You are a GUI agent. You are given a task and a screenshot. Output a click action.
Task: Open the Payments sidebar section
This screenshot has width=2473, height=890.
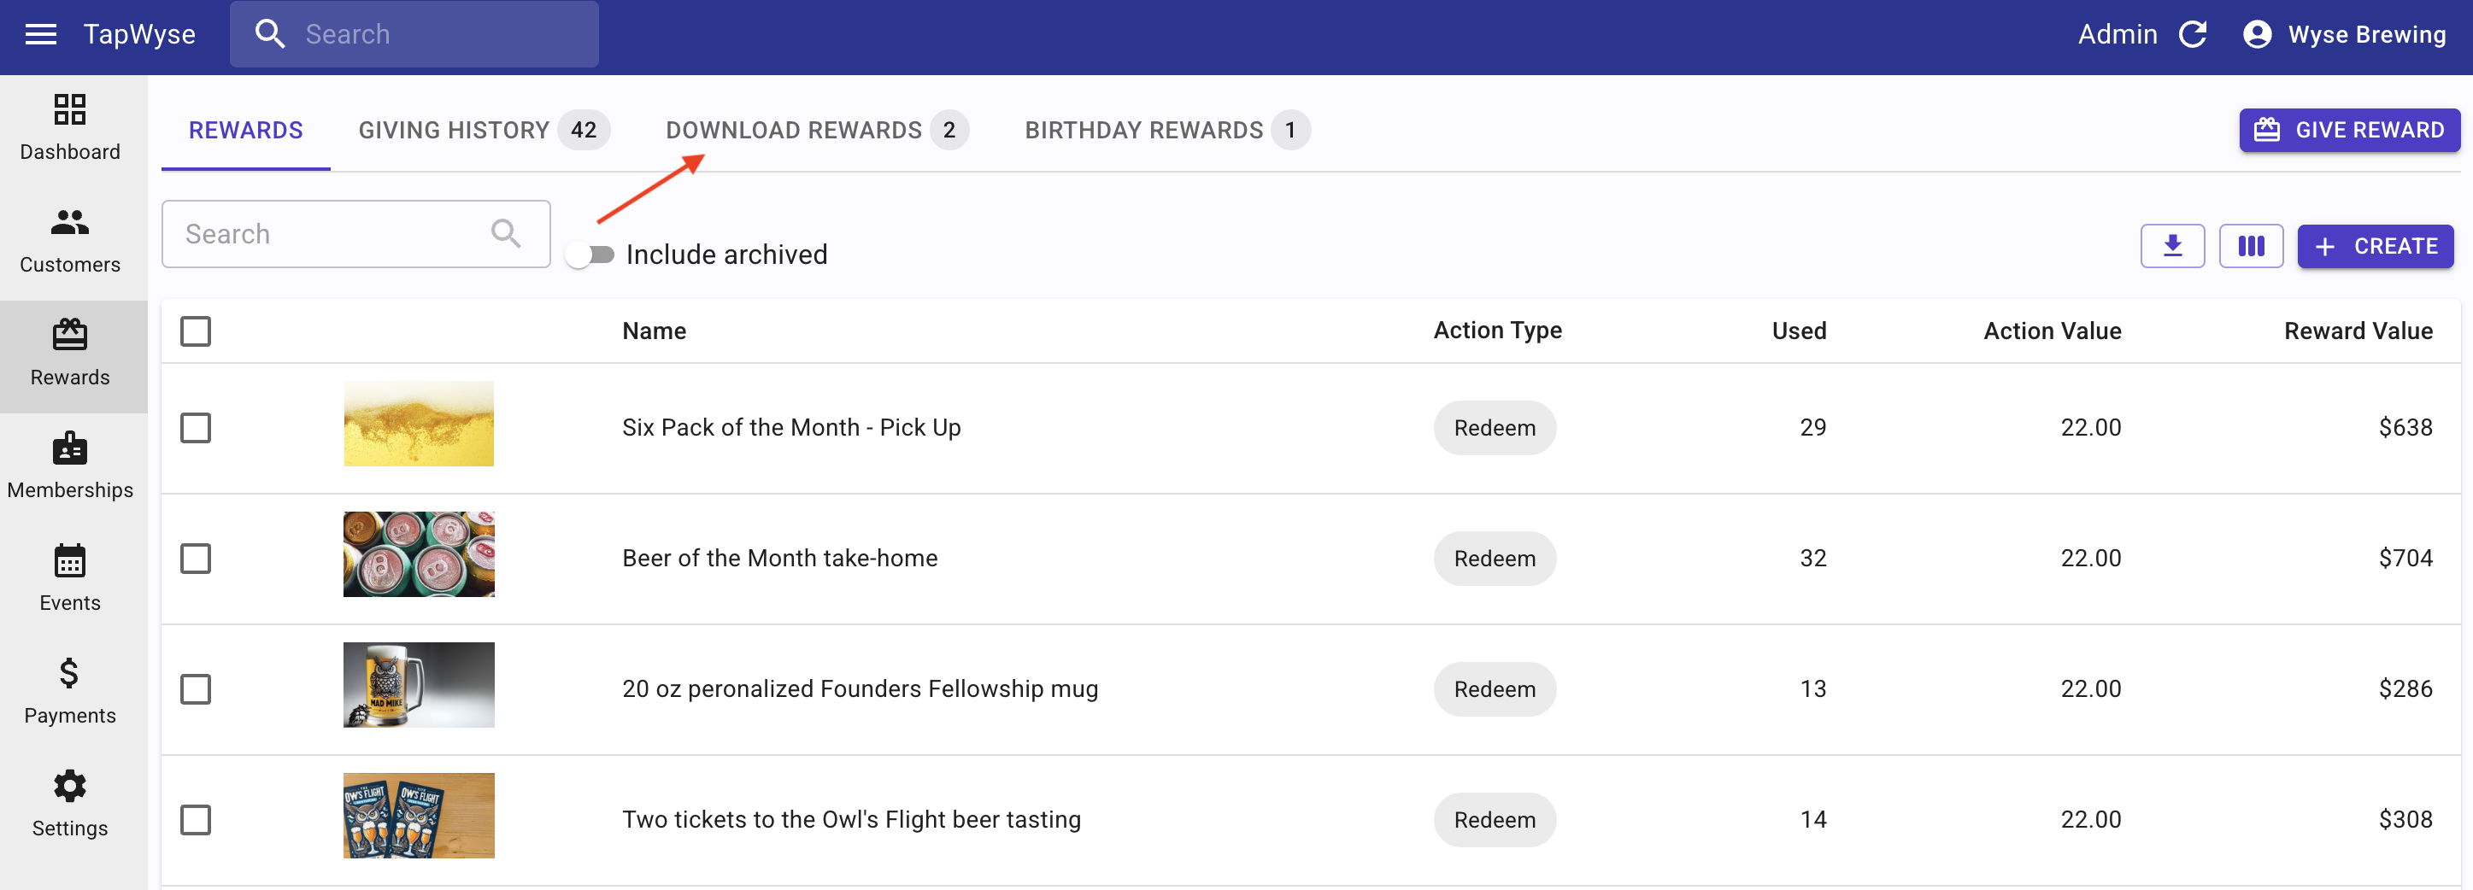pyautogui.click(x=70, y=692)
